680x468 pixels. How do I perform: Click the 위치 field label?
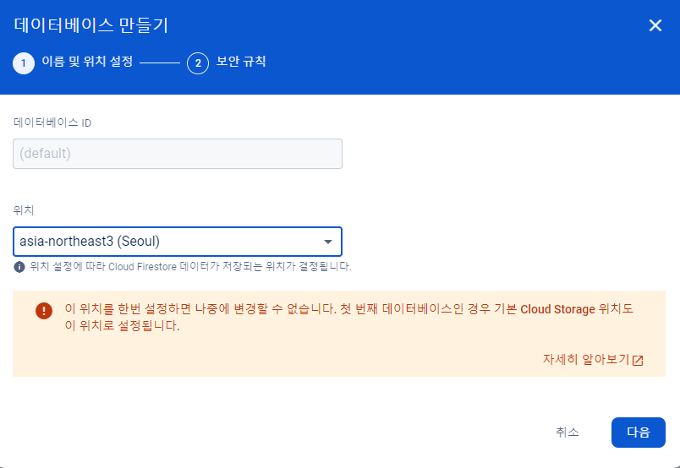coord(24,210)
